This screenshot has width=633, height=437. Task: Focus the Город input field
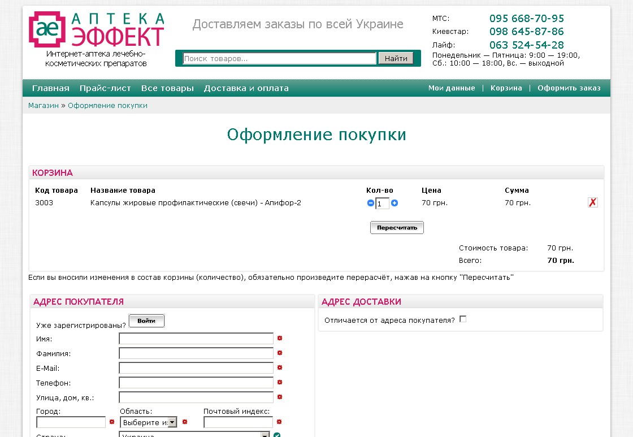tap(71, 422)
